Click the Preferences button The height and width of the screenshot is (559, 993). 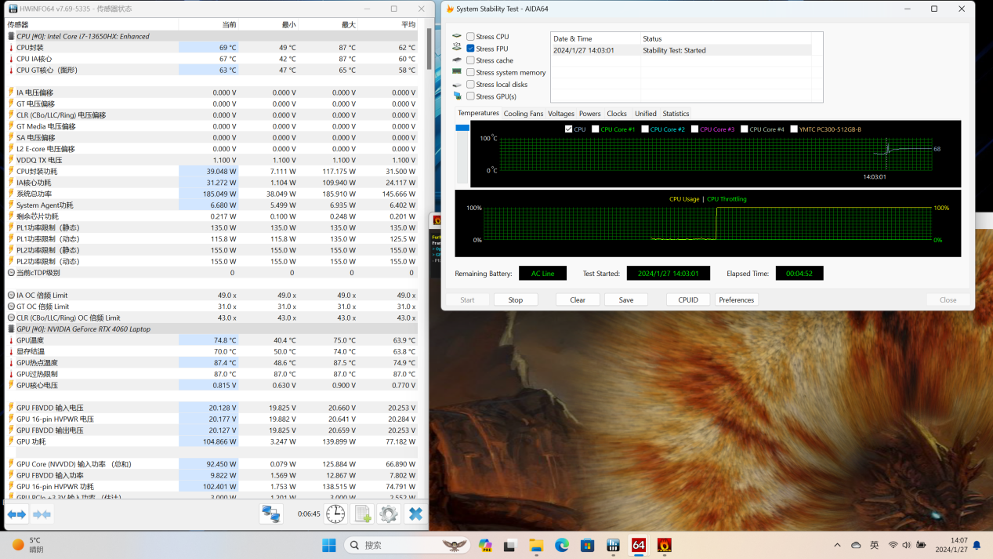(x=736, y=299)
